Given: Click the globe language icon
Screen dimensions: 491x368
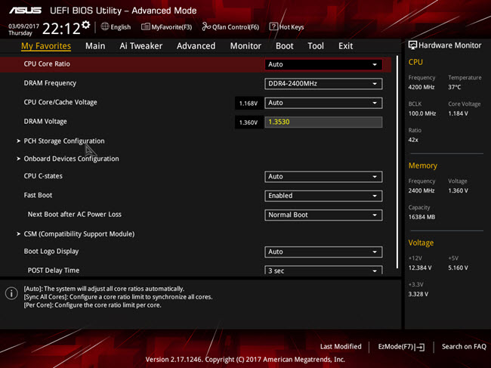Looking at the screenshot, I should [105, 26].
